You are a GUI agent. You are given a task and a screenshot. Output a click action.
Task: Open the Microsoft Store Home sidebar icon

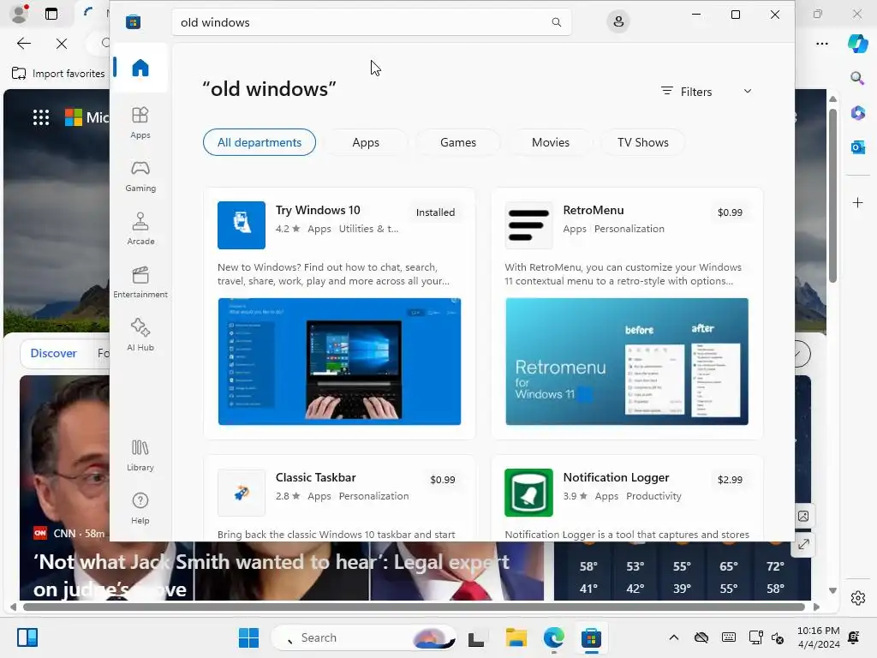[x=140, y=68]
